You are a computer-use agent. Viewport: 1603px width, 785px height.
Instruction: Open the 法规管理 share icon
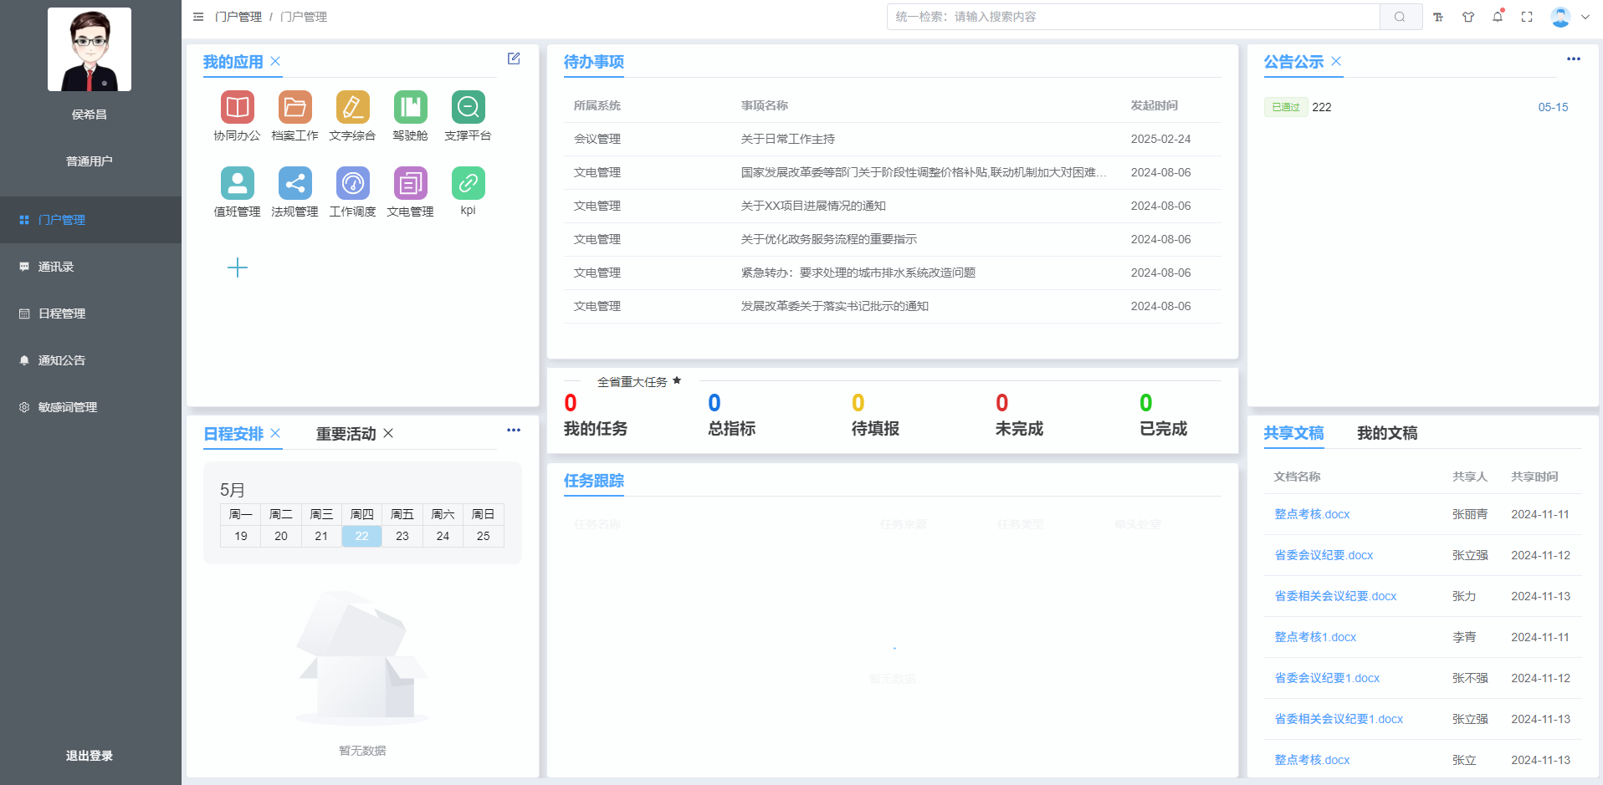294,184
